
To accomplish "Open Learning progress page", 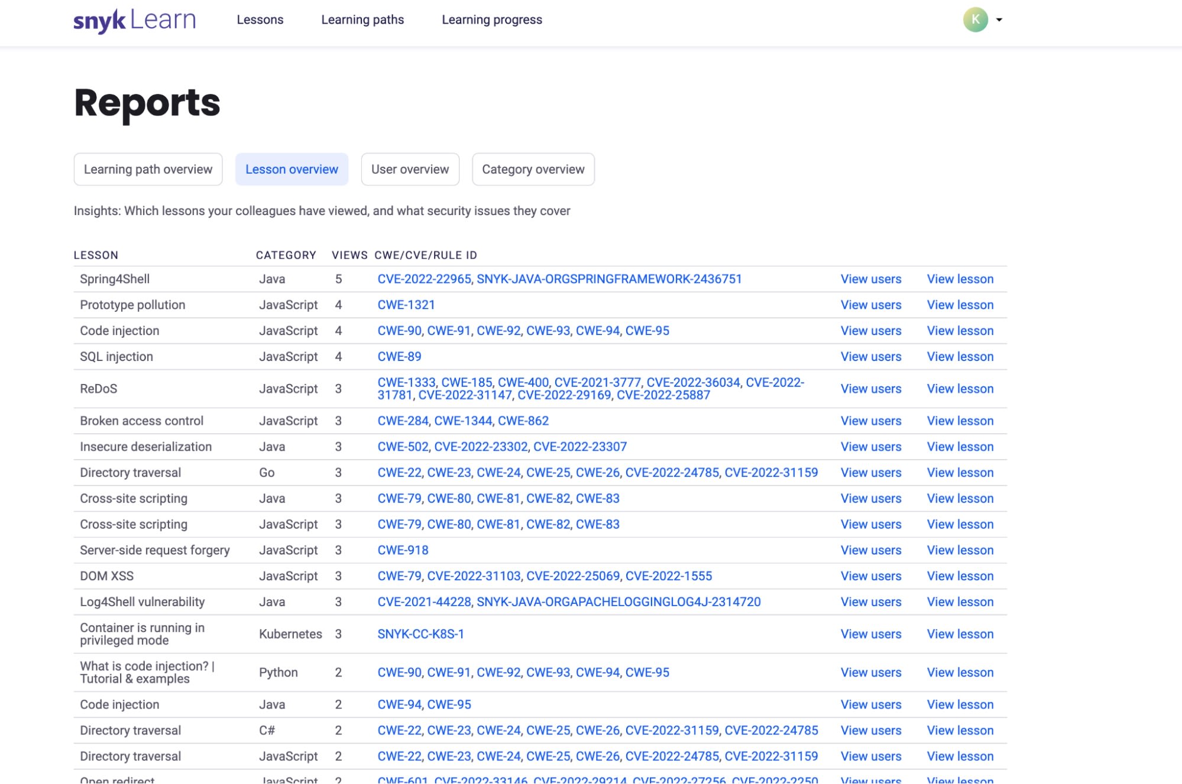I will 492,19.
